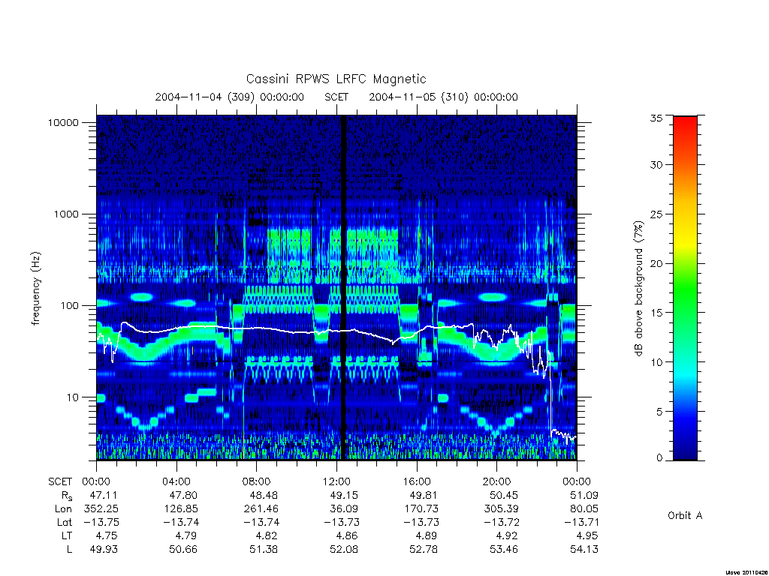Click the '100' frequency tick label
Viewport: 769px width, 576px height.
tap(69, 306)
